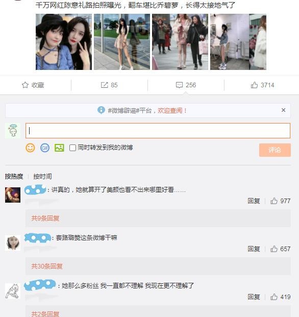The image size is (299, 317).
Task: Click the repost icon showing 85
Action: tap(105, 85)
